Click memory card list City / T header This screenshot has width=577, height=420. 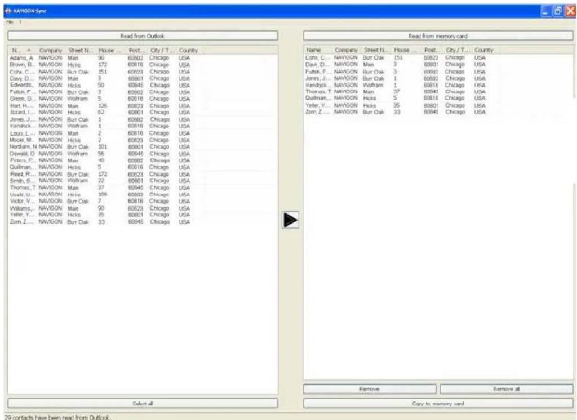(458, 50)
